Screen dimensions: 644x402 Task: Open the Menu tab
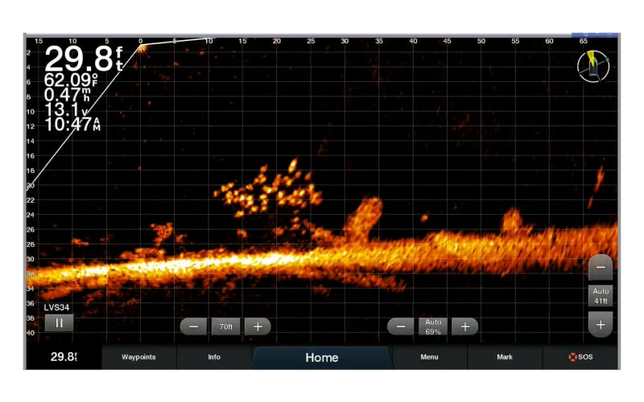(429, 357)
